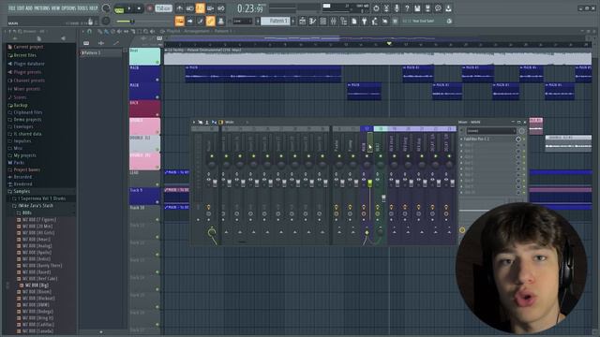Open the Mixer window icon
Image resolution: width=600 pixels, height=337 pixels.
334,22
